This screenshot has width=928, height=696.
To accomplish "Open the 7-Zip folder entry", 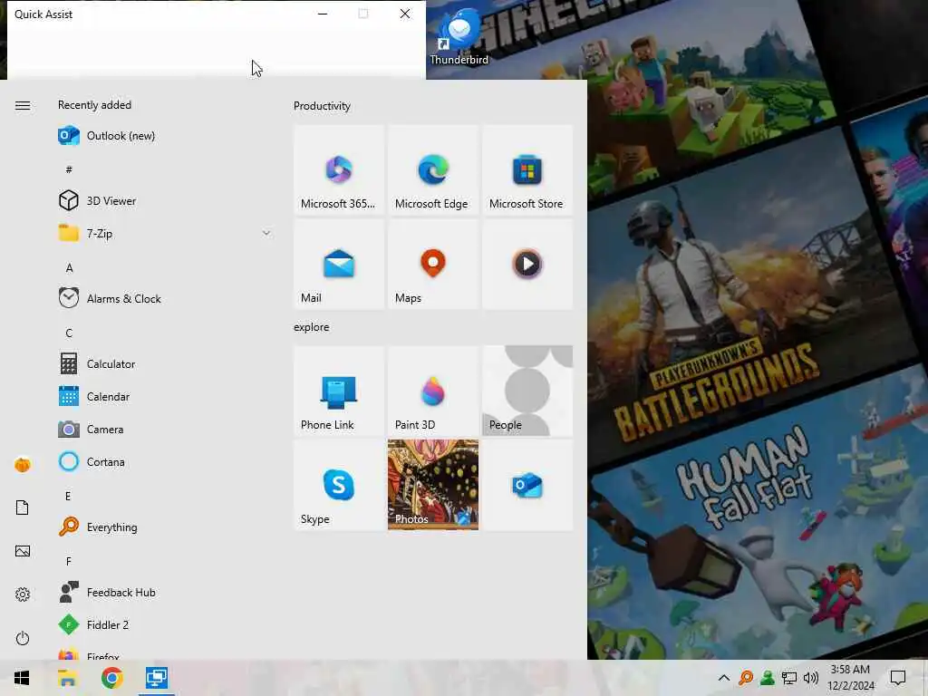I will click(x=166, y=233).
